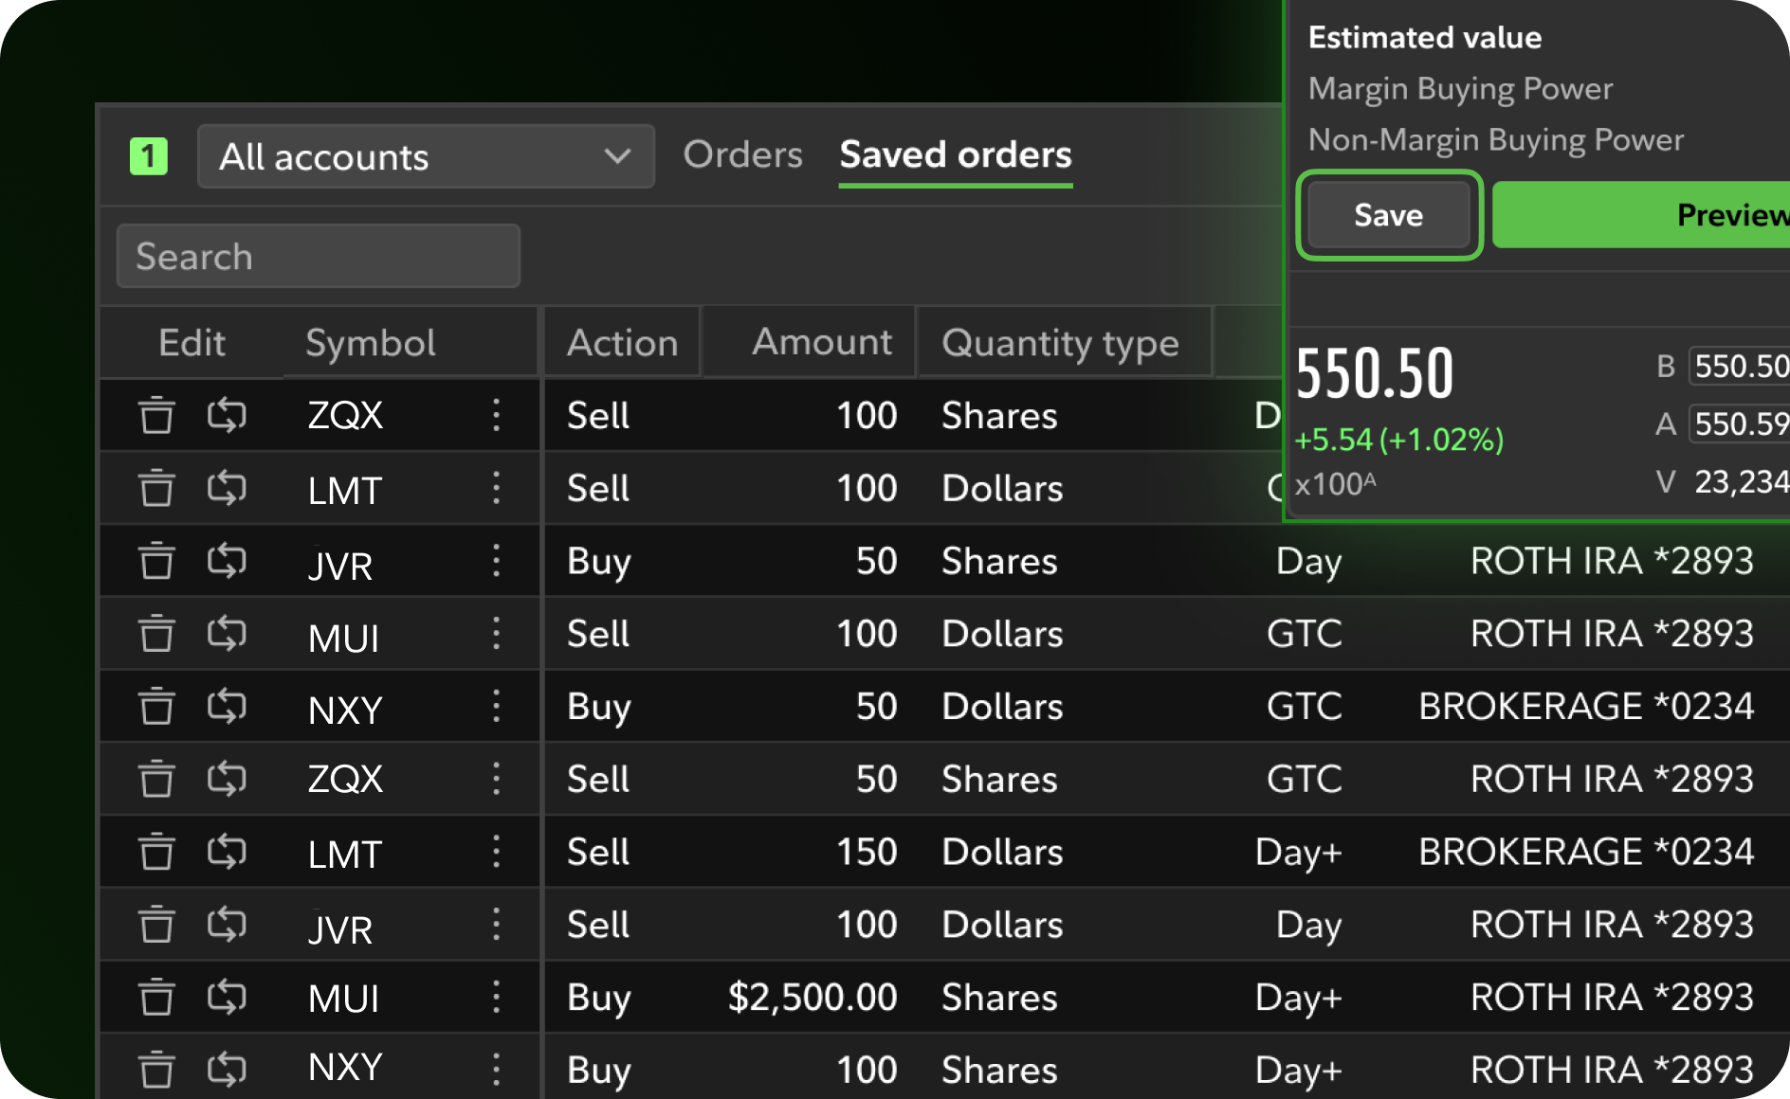The width and height of the screenshot is (1790, 1099).
Task: Click the green number 1 badge
Action: tap(149, 156)
